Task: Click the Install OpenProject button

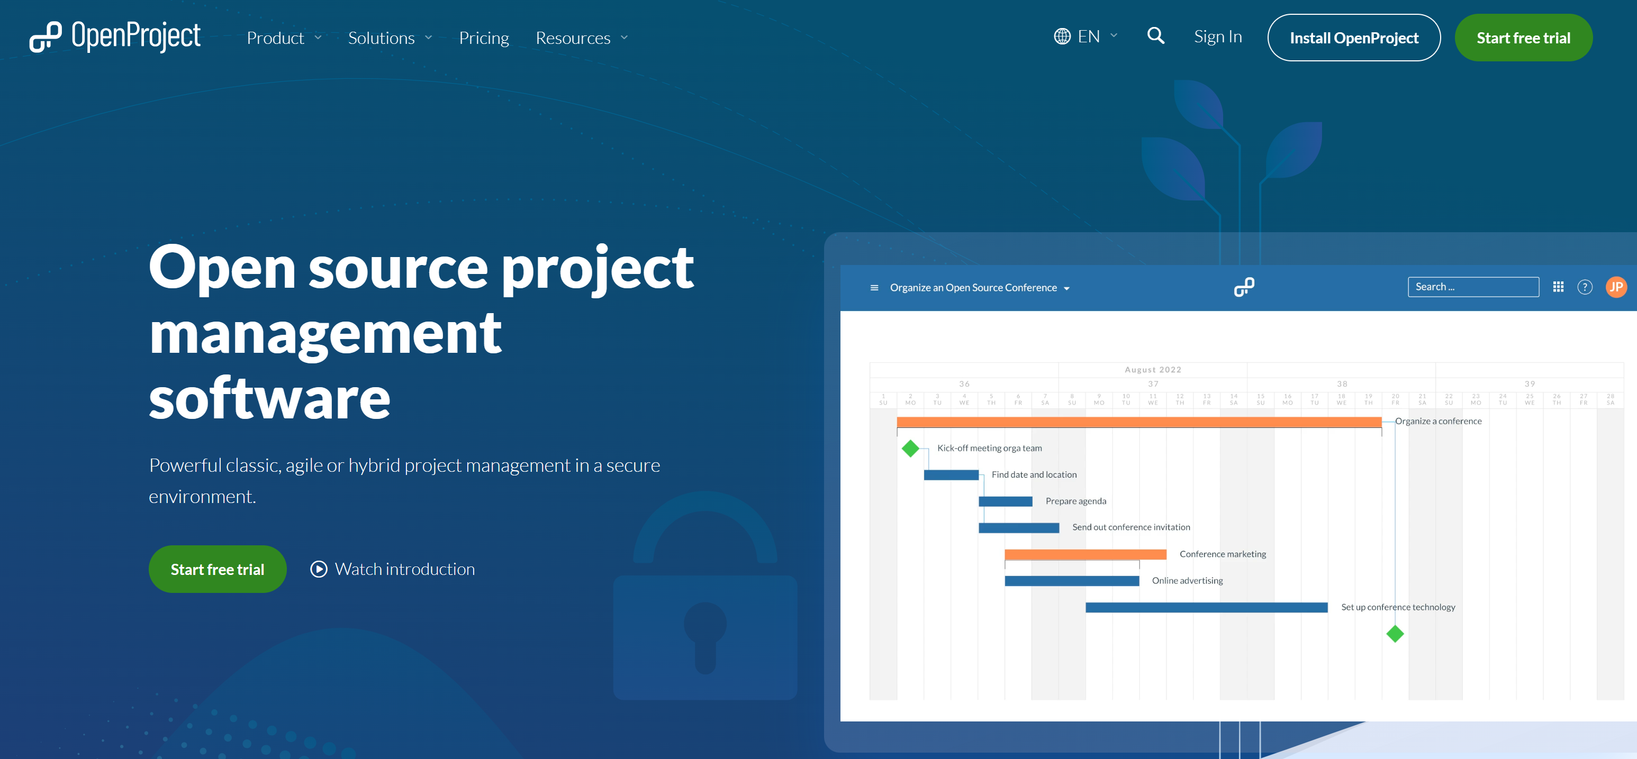Action: pyautogui.click(x=1353, y=38)
